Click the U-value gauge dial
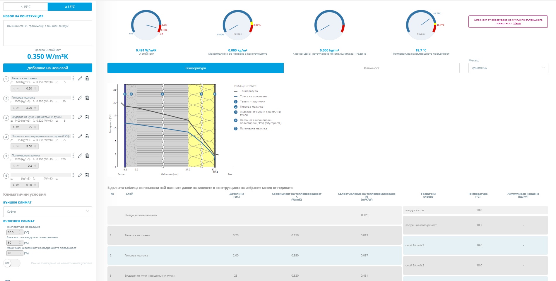556x281 pixels. [146, 25]
